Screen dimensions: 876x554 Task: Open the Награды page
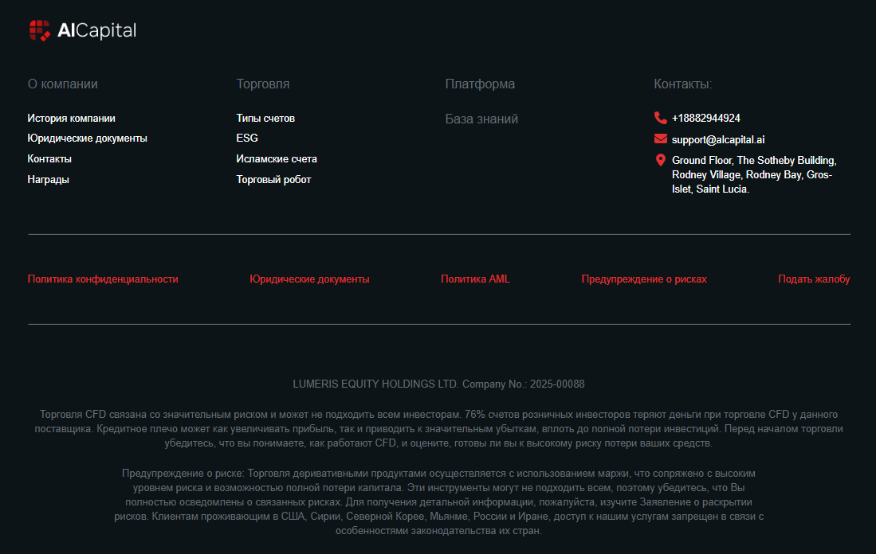click(48, 180)
